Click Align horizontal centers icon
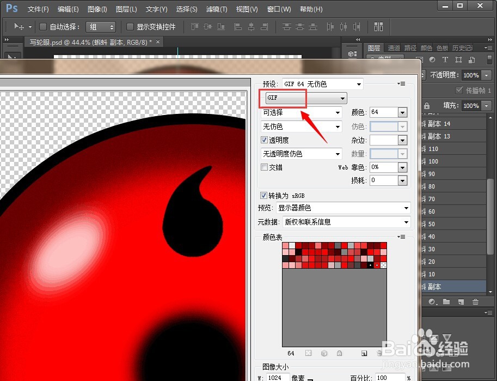Viewport: 497px width, 381px height. coord(251,27)
